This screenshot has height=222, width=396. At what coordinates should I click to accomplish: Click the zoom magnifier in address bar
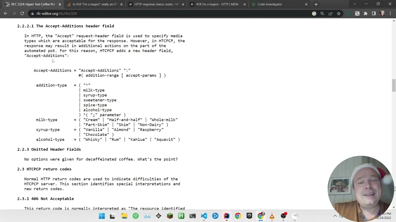[322, 14]
